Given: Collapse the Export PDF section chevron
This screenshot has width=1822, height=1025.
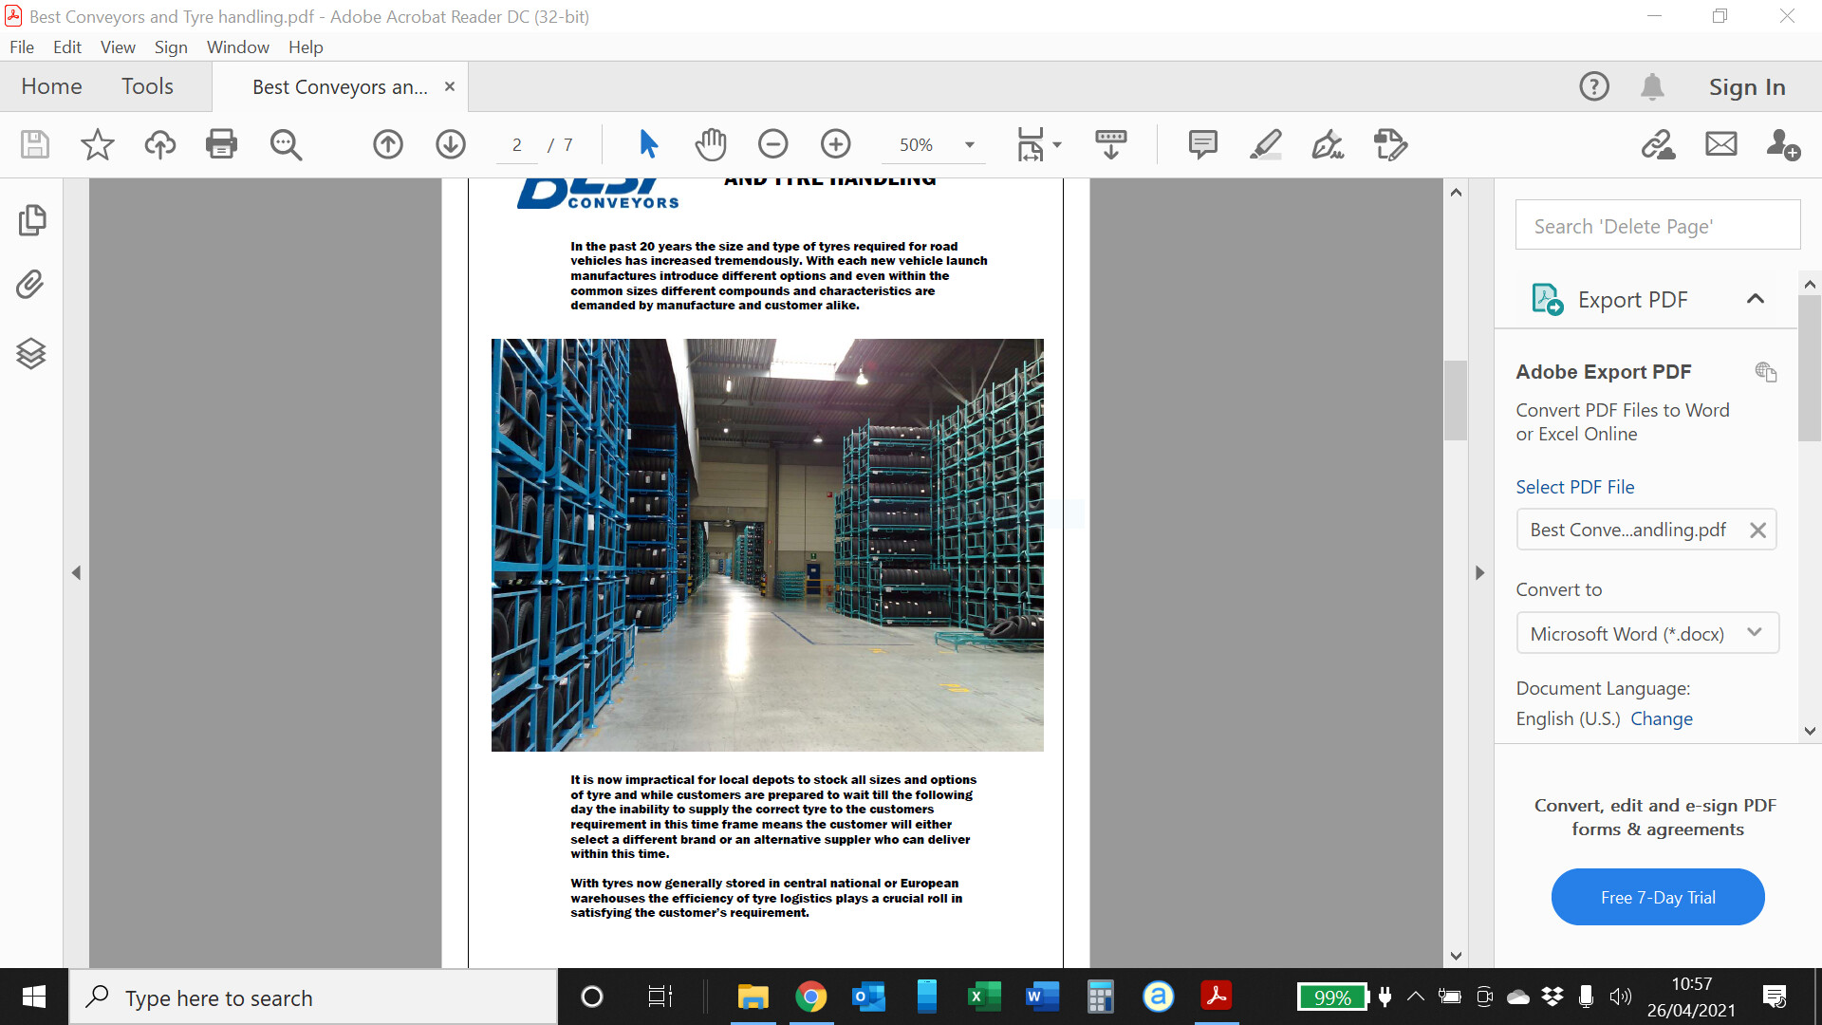Looking at the screenshot, I should [1755, 299].
